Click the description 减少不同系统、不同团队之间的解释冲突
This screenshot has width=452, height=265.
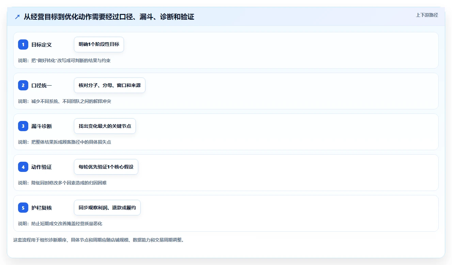point(71,101)
